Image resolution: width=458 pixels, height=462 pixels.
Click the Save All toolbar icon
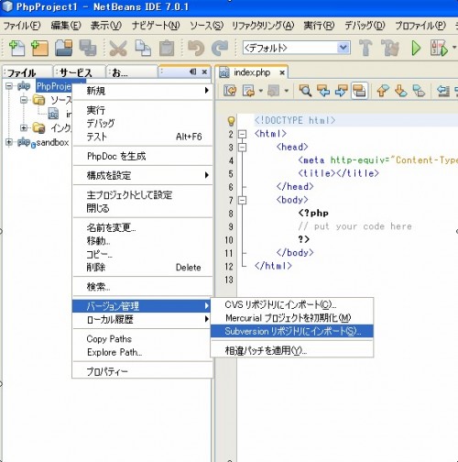(x=88, y=48)
